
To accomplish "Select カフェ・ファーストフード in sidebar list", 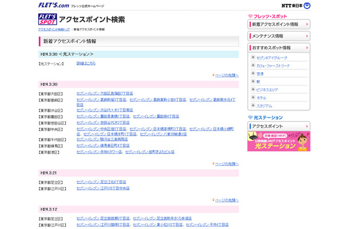I will (273, 66).
